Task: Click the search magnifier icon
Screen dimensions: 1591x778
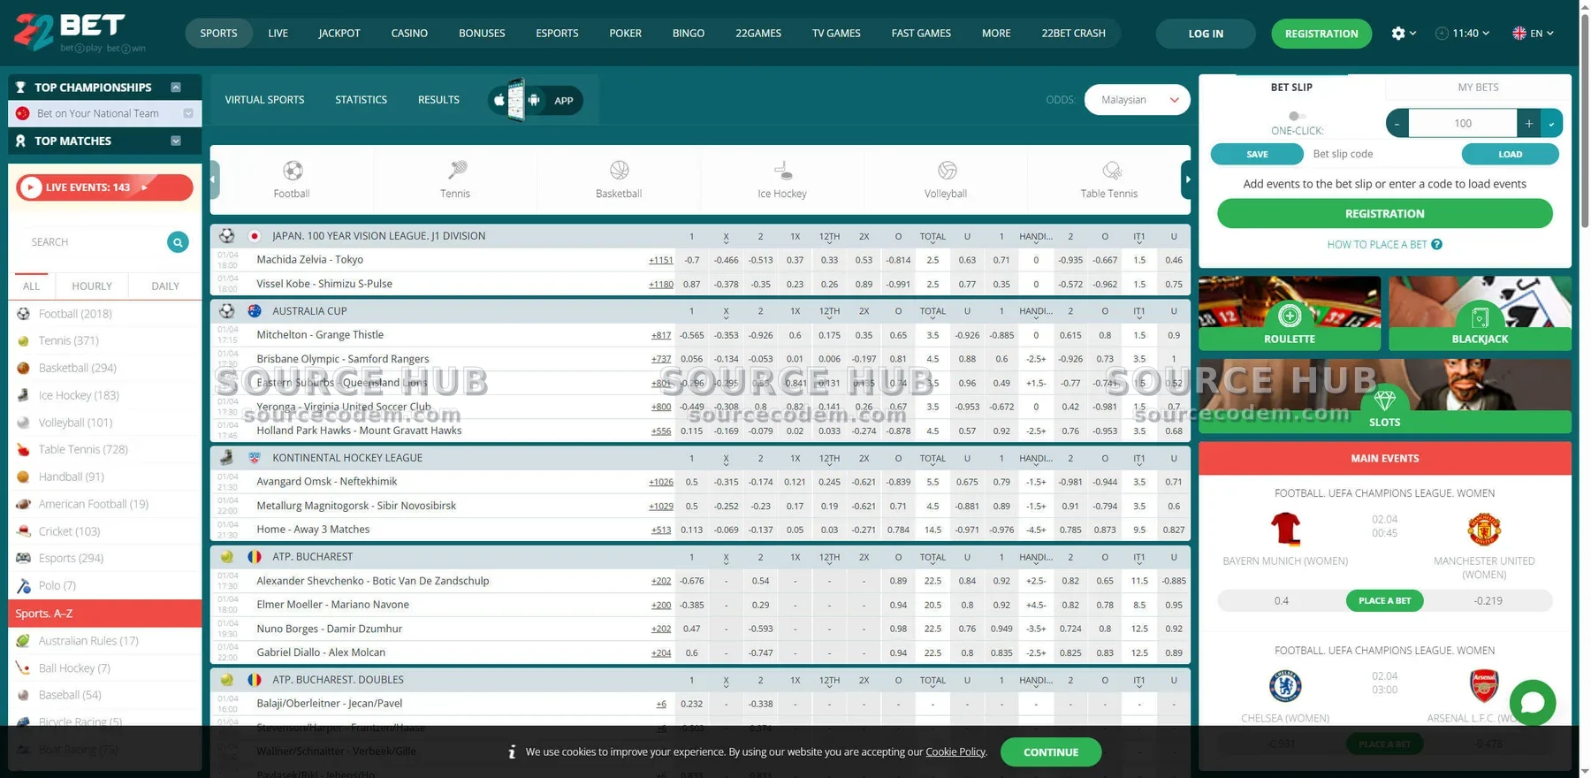Action: point(178,242)
